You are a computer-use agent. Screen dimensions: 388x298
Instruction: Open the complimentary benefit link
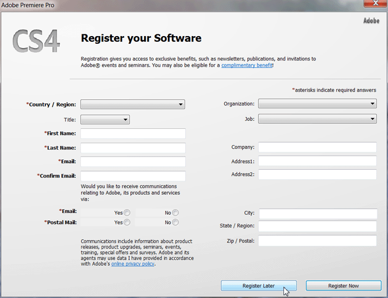click(x=247, y=65)
